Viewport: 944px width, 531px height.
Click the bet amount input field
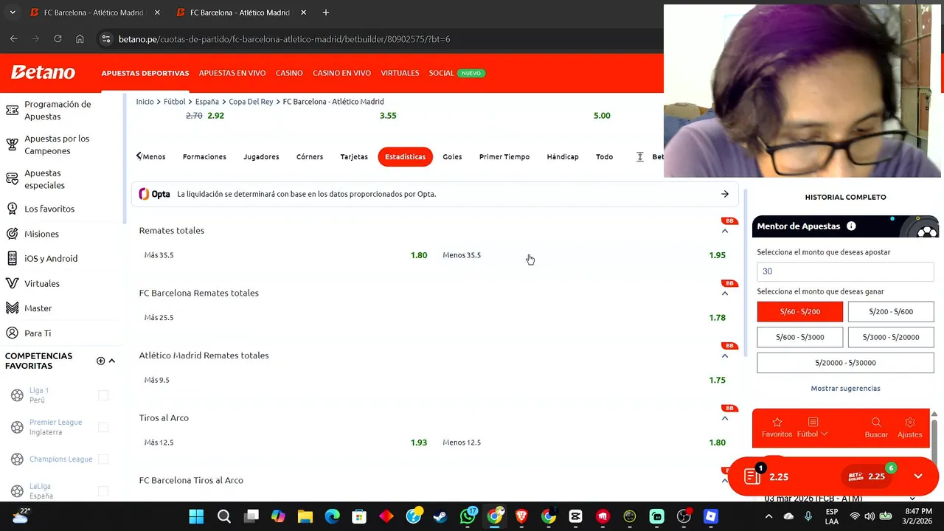coord(845,271)
